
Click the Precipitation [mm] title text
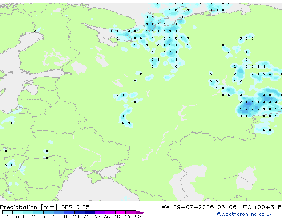[29, 207]
